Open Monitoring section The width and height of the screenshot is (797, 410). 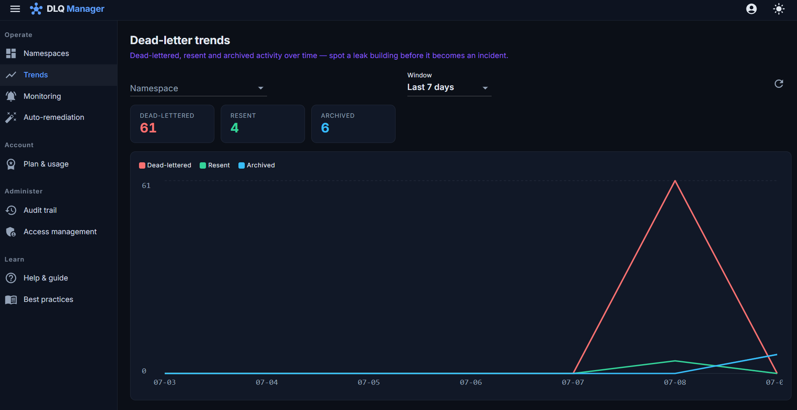click(x=59, y=96)
